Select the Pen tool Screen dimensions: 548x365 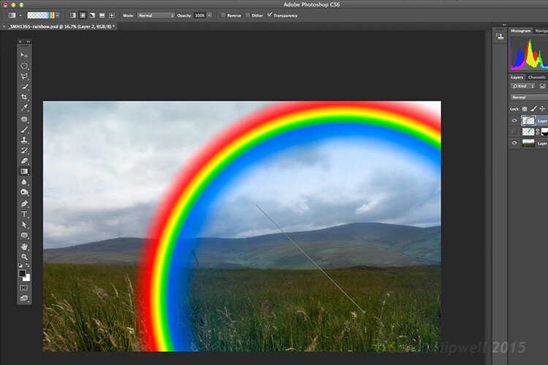point(24,204)
